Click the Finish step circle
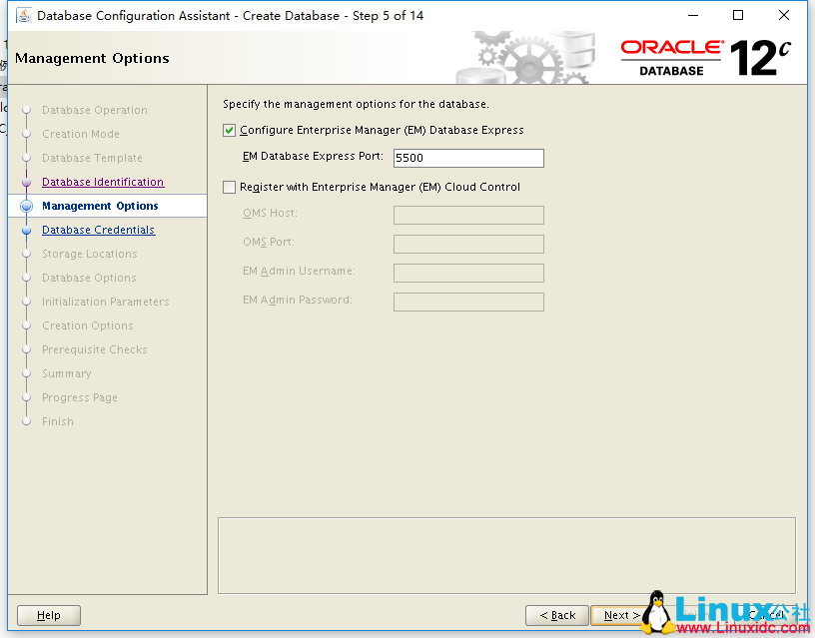 coord(26,421)
